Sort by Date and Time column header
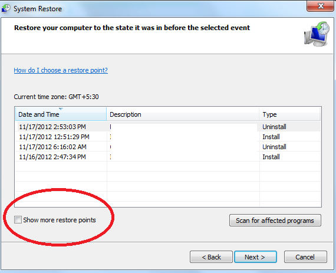The width and height of the screenshot is (336, 273). (x=61, y=114)
